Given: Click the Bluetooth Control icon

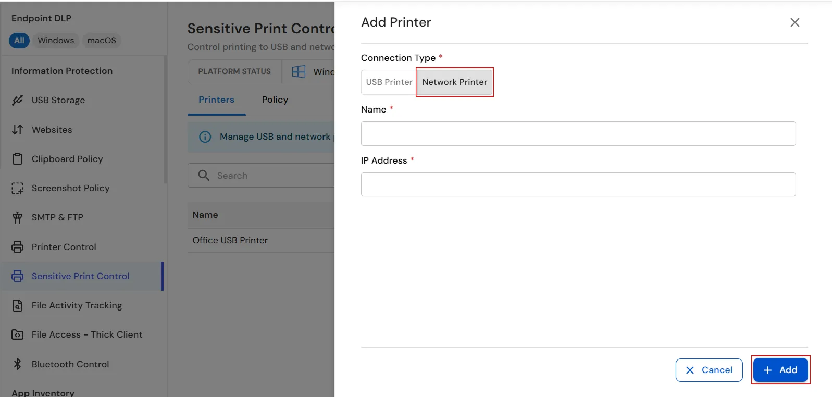Looking at the screenshot, I should (17, 364).
